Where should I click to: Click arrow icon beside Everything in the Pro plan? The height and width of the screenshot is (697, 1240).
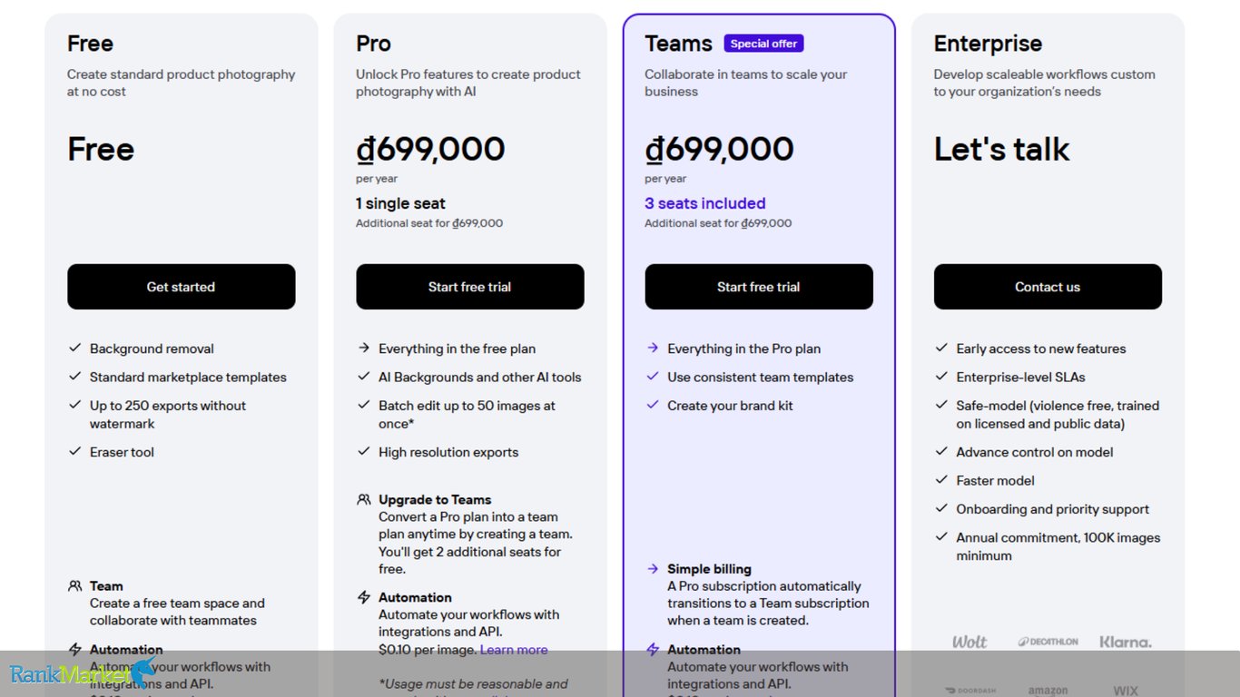point(653,348)
